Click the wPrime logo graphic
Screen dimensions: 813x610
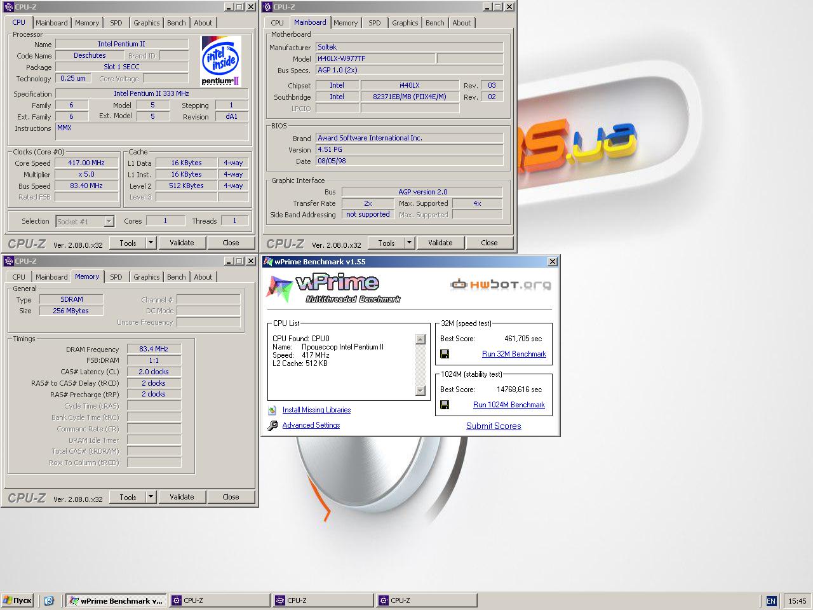(x=333, y=288)
